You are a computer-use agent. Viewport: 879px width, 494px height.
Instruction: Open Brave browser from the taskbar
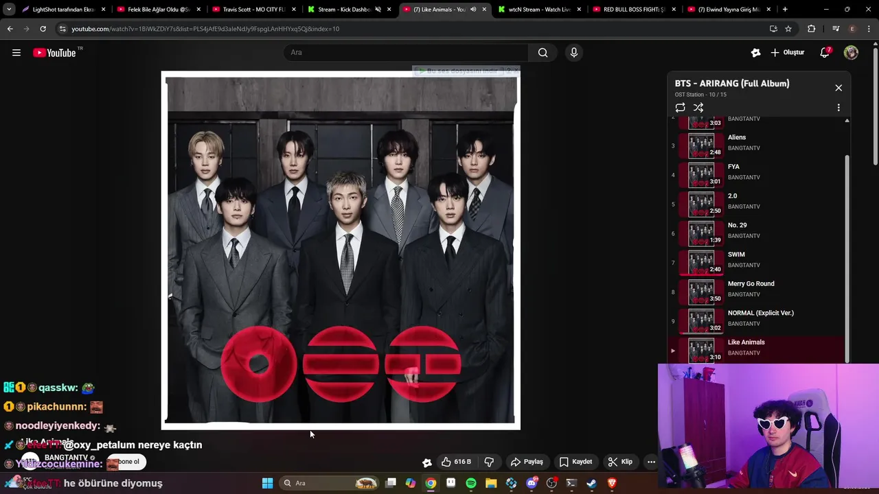point(612,483)
